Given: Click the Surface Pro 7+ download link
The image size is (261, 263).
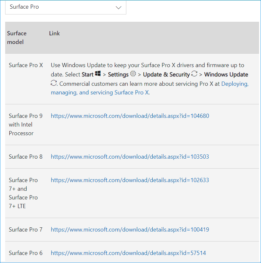Looking at the screenshot, I should pos(130,180).
